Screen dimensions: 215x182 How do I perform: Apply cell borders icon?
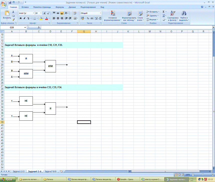[35, 18]
